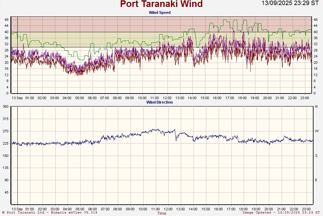The image size is (323, 216).
Task: Click the "Port Taranaki Wind" chart title
Action: (161, 4)
